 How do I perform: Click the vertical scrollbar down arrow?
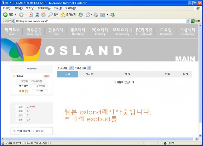(x=200, y=135)
